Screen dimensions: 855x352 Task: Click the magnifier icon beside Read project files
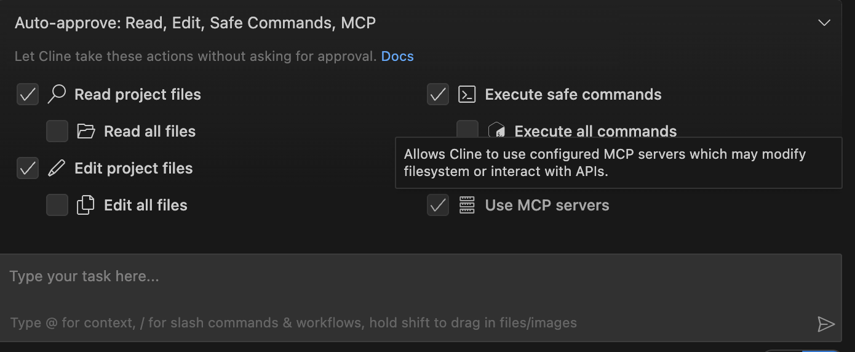(x=57, y=94)
